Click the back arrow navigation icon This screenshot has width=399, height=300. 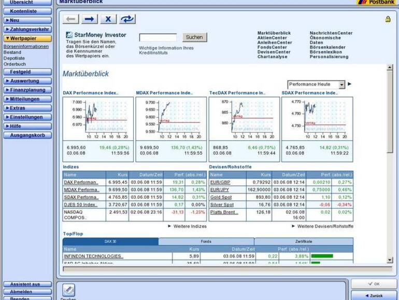pyautogui.click(x=71, y=19)
